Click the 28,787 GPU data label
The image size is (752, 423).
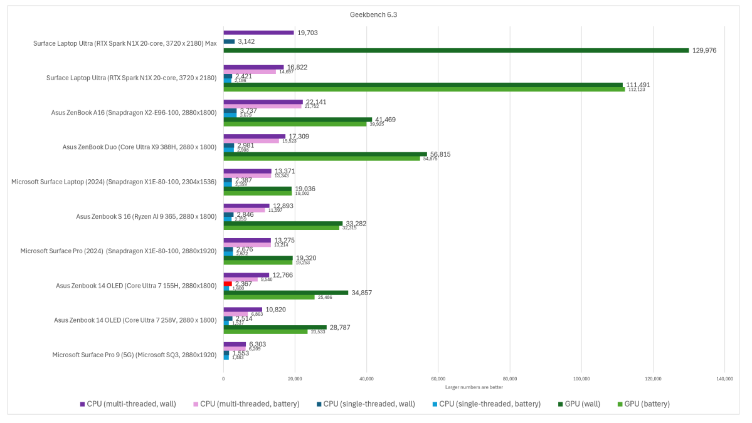click(x=340, y=327)
